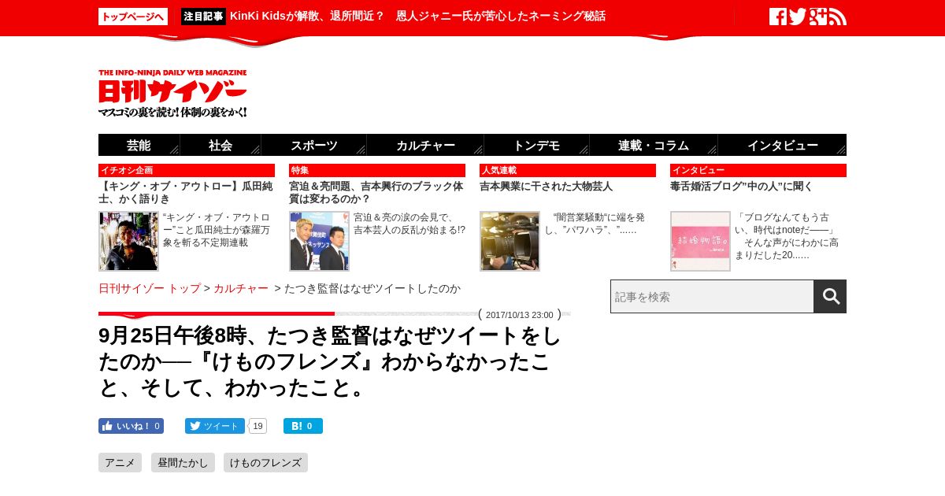Click the 2017/10/13 23:00 date stamp

[x=520, y=315]
